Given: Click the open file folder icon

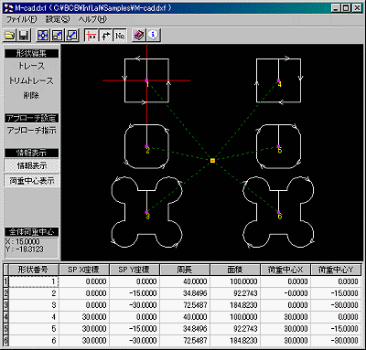Looking at the screenshot, I should 10,36.
